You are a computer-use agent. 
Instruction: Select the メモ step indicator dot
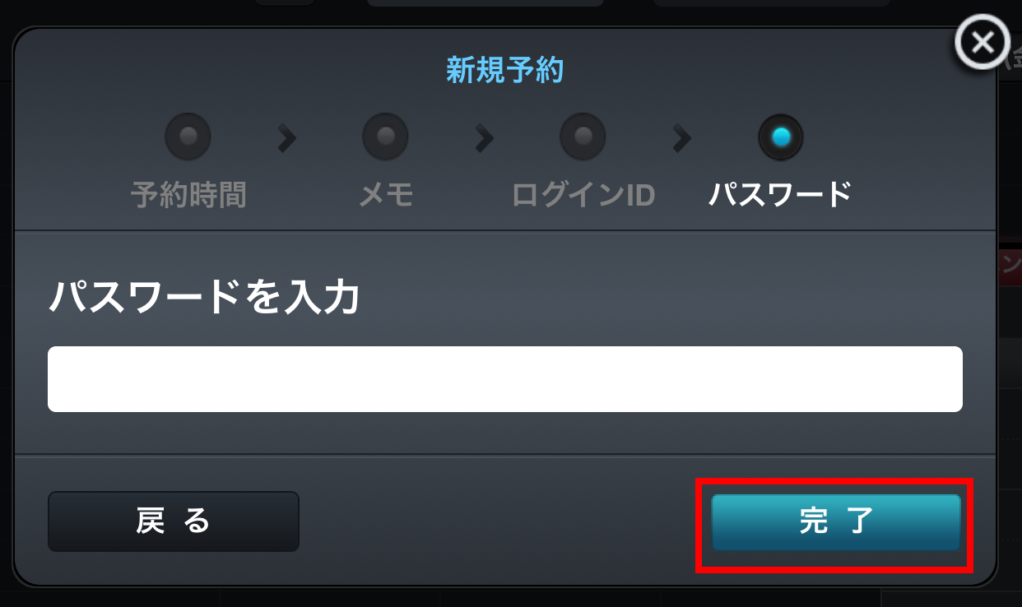(x=385, y=137)
